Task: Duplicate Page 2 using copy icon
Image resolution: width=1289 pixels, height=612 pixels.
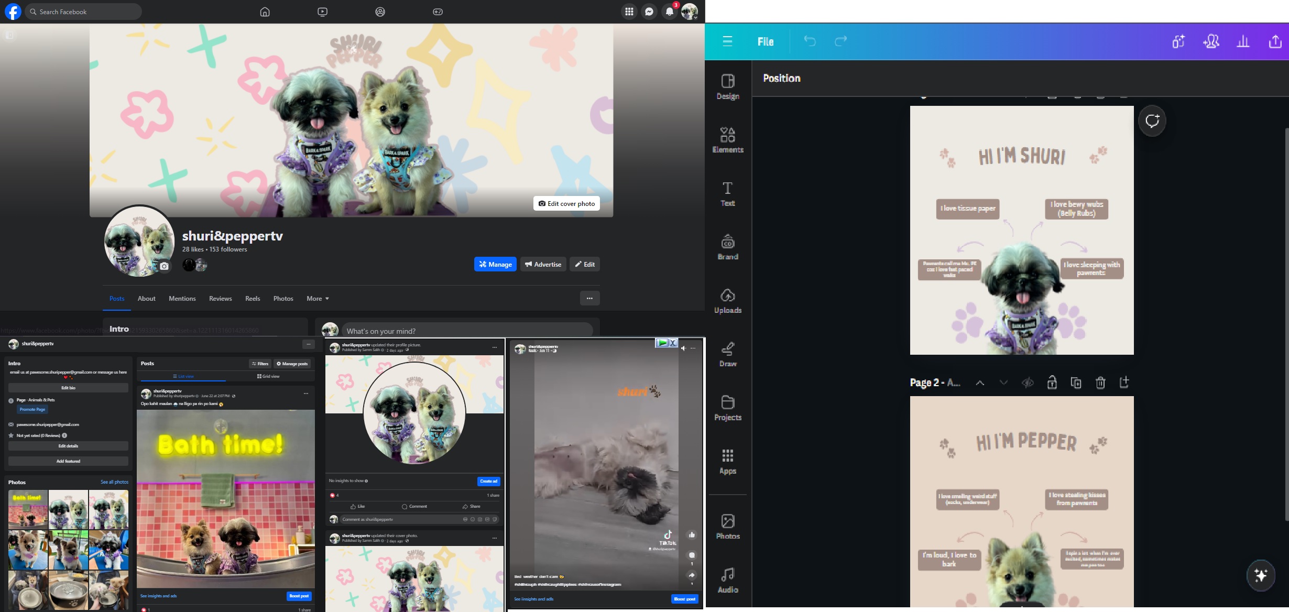Action: [1076, 382]
